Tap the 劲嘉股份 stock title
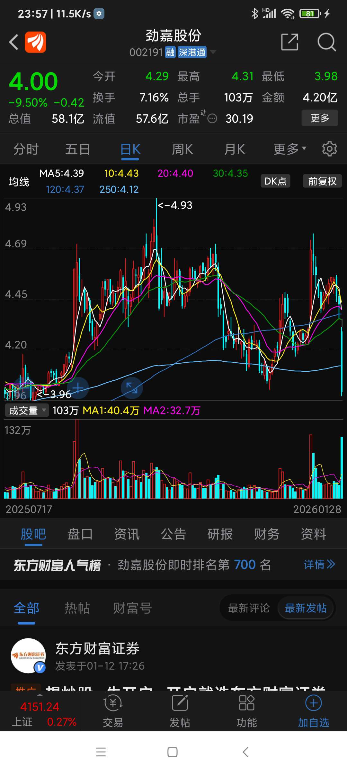 click(173, 35)
